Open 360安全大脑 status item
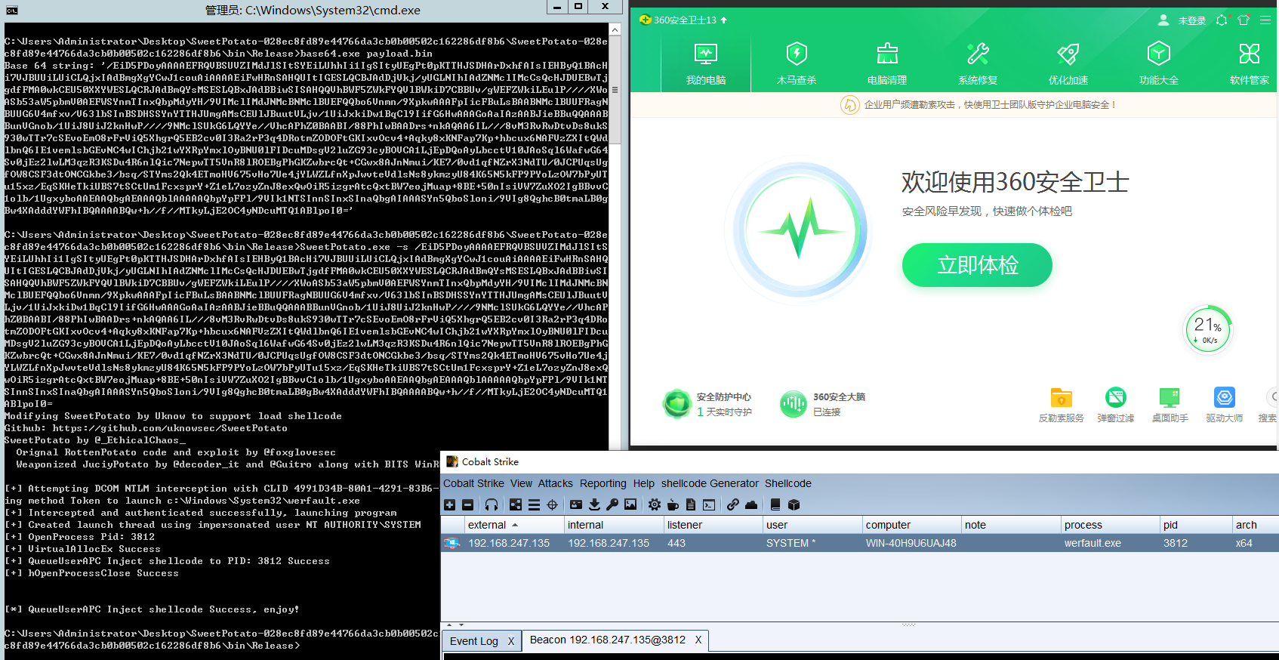 (x=823, y=404)
